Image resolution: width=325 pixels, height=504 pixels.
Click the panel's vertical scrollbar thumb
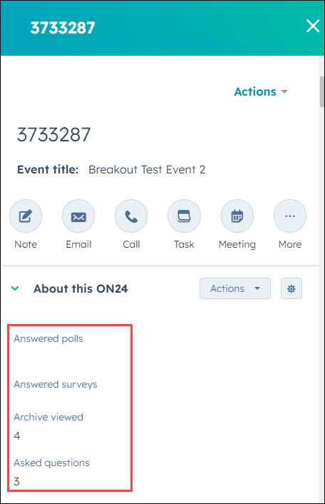[x=321, y=91]
